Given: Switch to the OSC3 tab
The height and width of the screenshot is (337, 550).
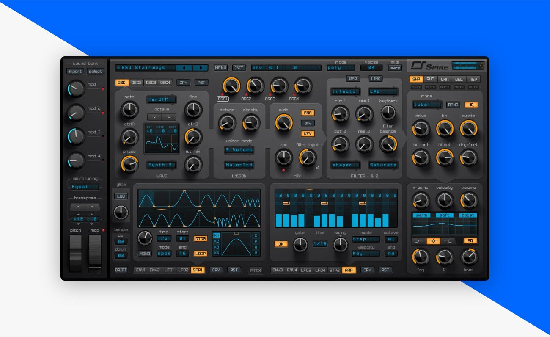Looking at the screenshot, I should point(151,83).
